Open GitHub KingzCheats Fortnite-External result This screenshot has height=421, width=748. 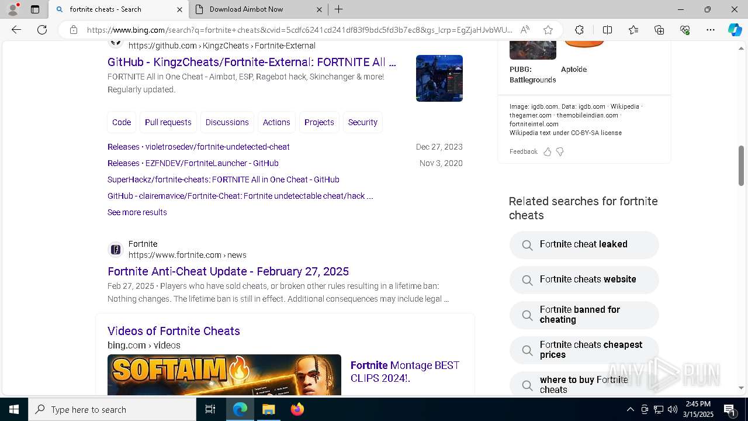pyautogui.click(x=252, y=62)
